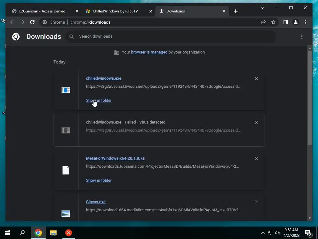Open the volume speaker tray icon
This screenshot has height=239, width=318.
(x=278, y=233)
